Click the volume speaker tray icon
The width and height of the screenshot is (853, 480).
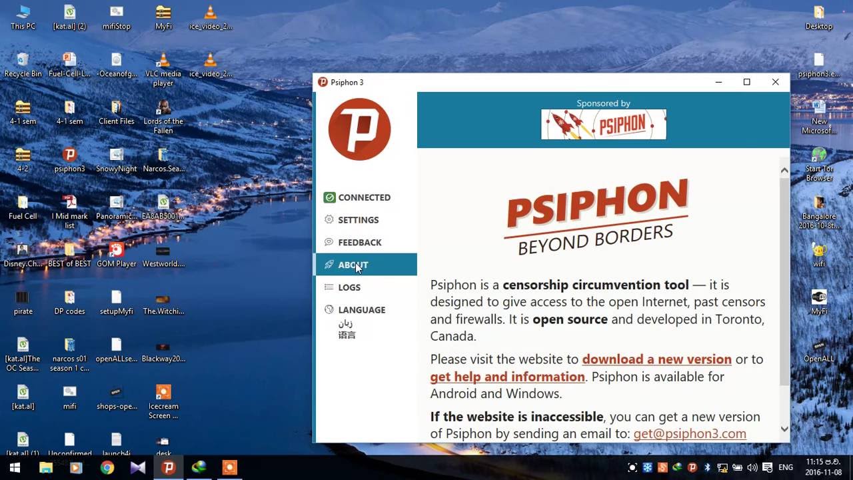[x=752, y=467]
